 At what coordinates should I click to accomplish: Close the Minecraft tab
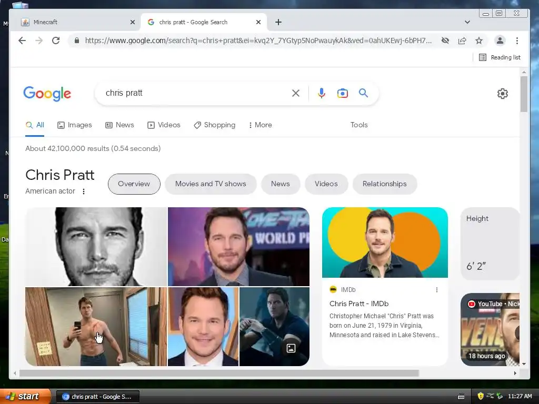(x=132, y=22)
